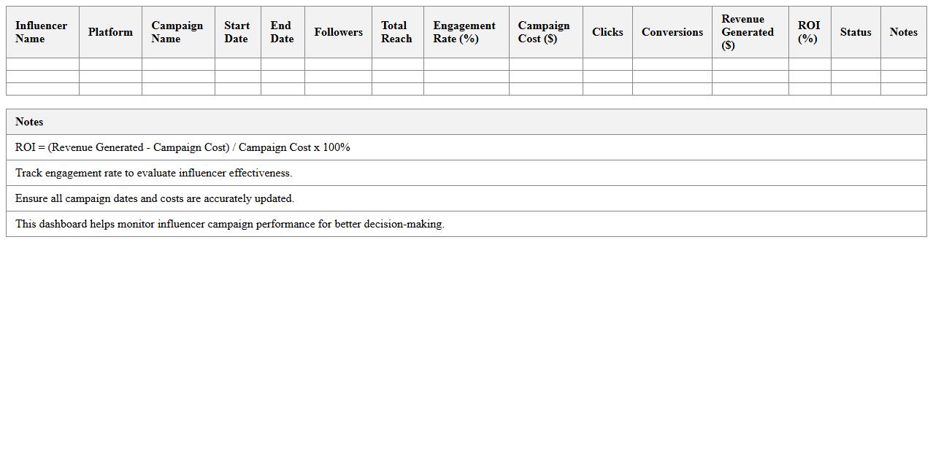Click the ROI (%) column header
Image resolution: width=933 pixels, height=474 pixels.
click(x=809, y=32)
